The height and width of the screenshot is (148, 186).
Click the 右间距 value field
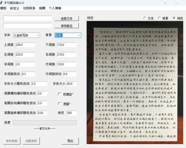(67, 55)
